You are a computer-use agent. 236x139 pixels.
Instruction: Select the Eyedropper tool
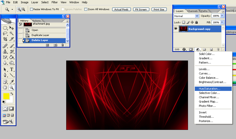pos(12,82)
